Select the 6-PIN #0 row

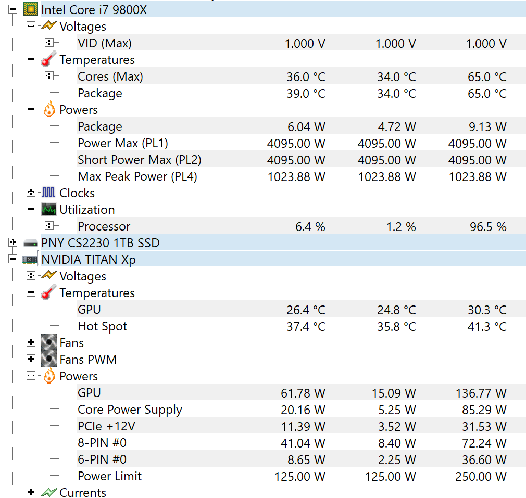pos(301,459)
